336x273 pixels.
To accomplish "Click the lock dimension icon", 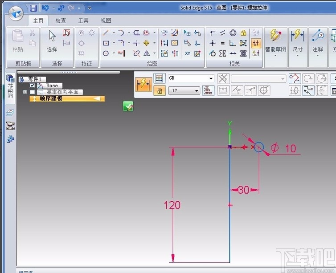I will (159, 91).
